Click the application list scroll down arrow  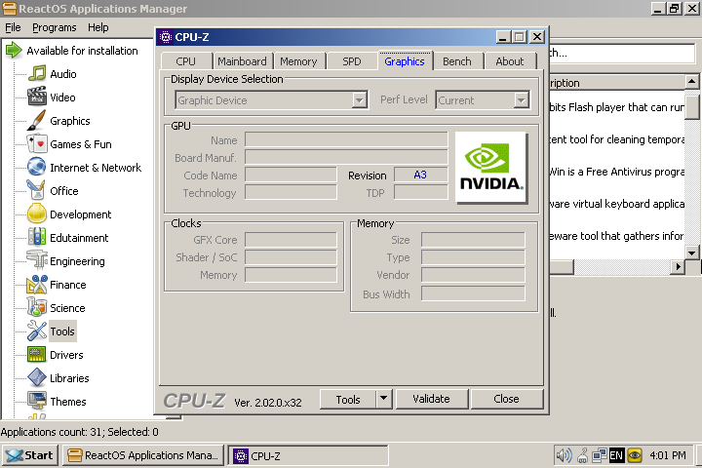pyautogui.click(x=691, y=253)
